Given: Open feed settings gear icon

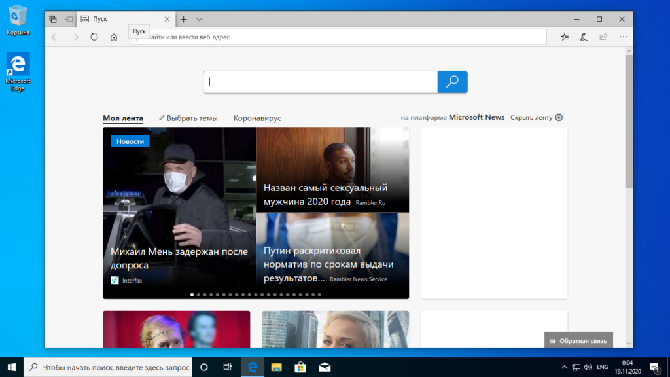Looking at the screenshot, I should tap(559, 118).
